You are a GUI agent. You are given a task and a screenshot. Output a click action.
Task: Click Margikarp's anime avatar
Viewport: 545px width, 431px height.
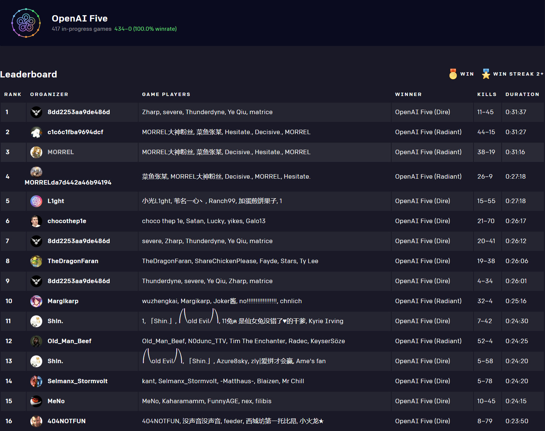click(x=36, y=301)
